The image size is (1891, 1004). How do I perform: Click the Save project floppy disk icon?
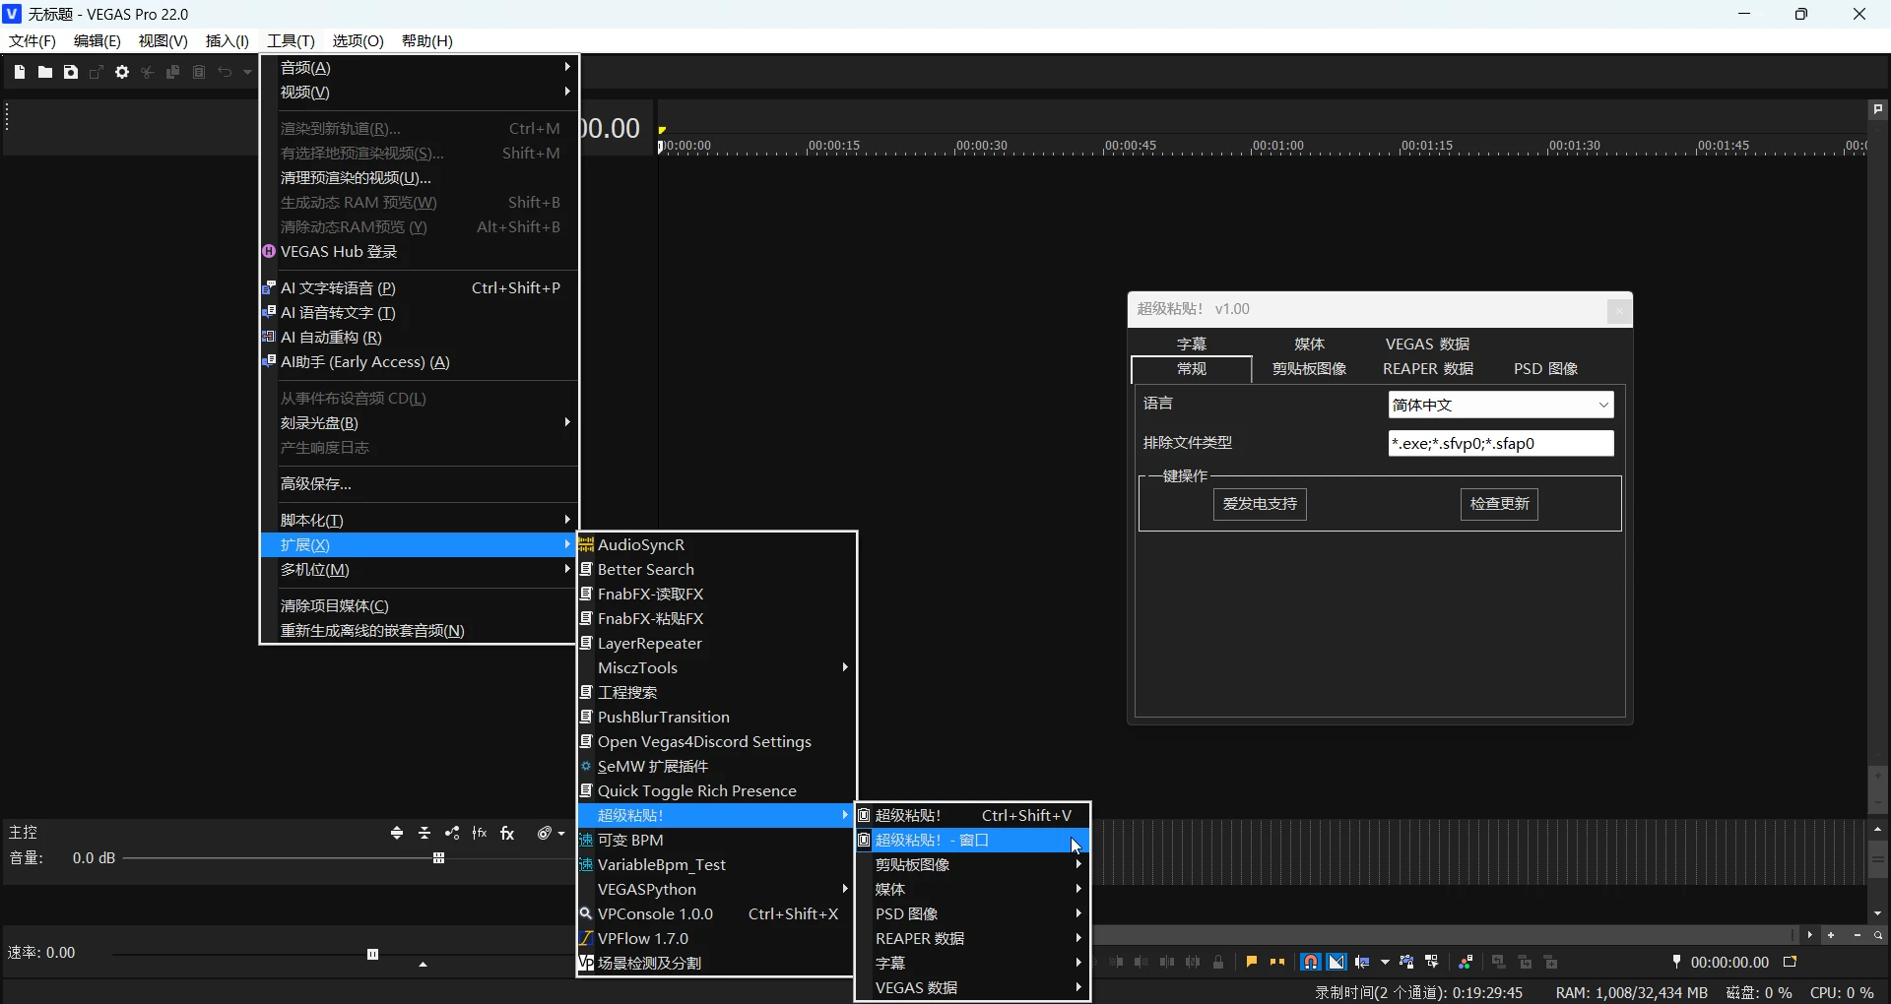(x=71, y=73)
